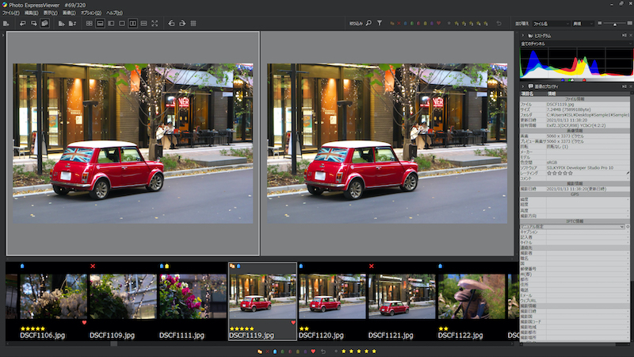Toggle heart favorite on DSCF1106.jpg thumbnail
Screen dimensions: 634x357
click(x=84, y=323)
